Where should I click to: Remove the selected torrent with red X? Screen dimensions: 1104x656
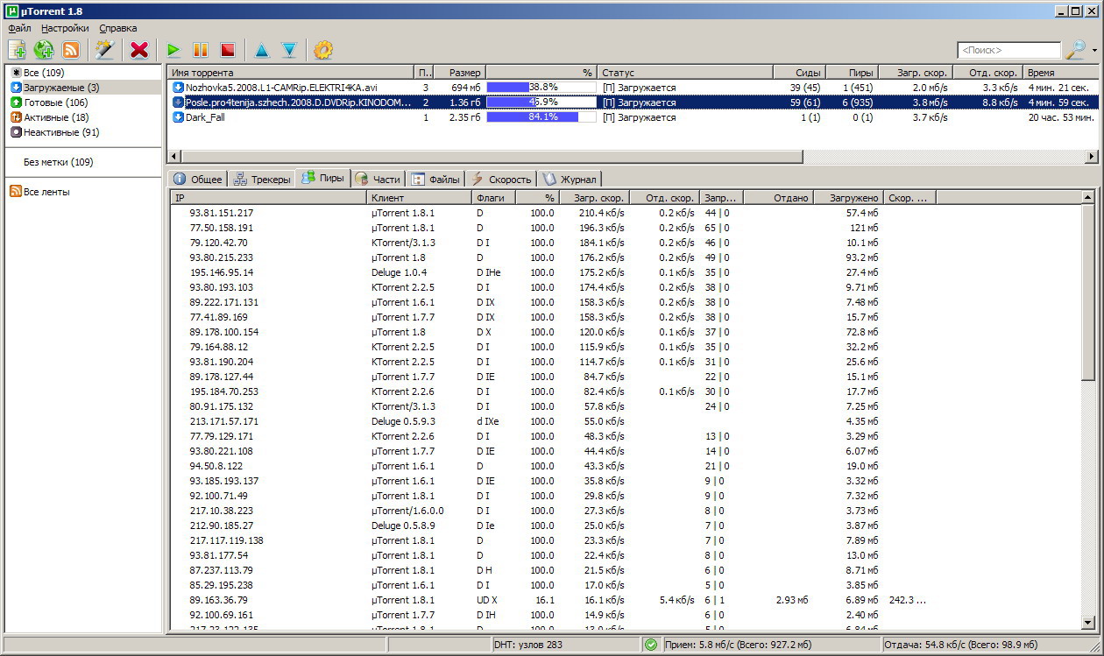138,50
